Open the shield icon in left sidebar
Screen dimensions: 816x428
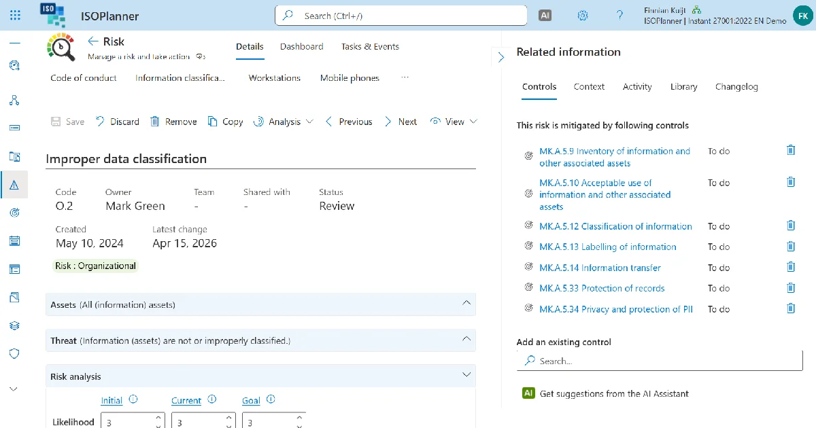15,353
